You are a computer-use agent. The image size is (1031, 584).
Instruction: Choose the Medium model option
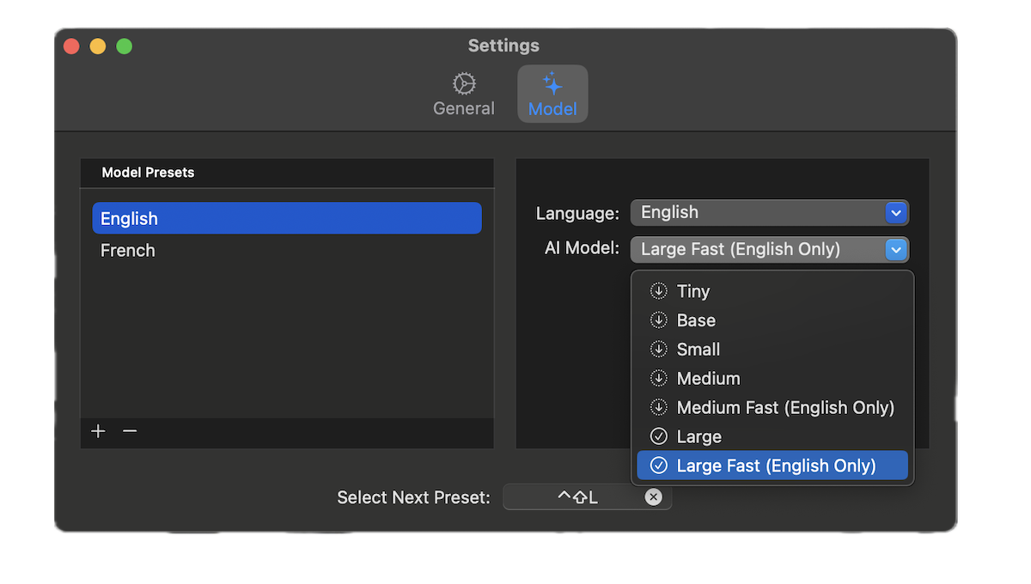coord(772,379)
